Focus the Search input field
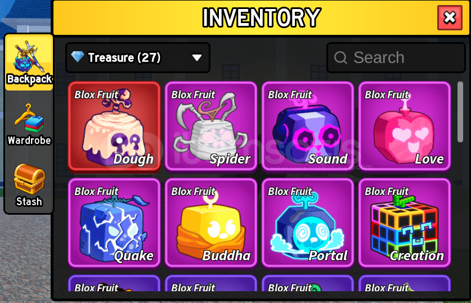 click(x=396, y=57)
